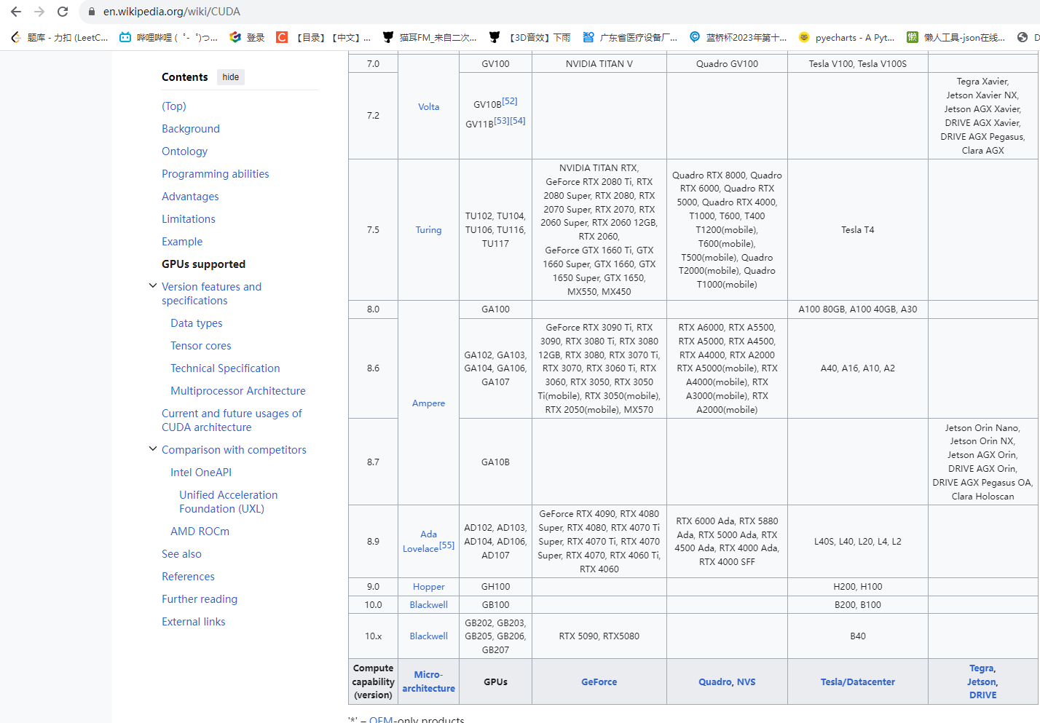Open DRIVE link in table footer
This screenshot has height=723, width=1040.
pos(982,695)
